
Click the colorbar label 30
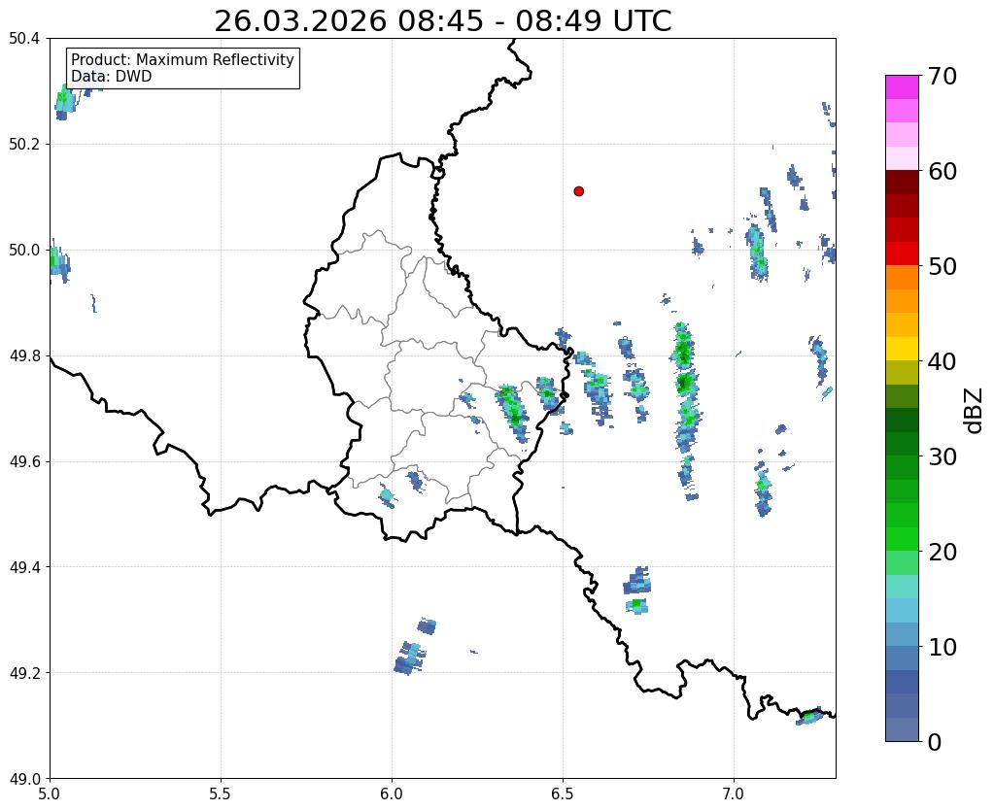[943, 456]
